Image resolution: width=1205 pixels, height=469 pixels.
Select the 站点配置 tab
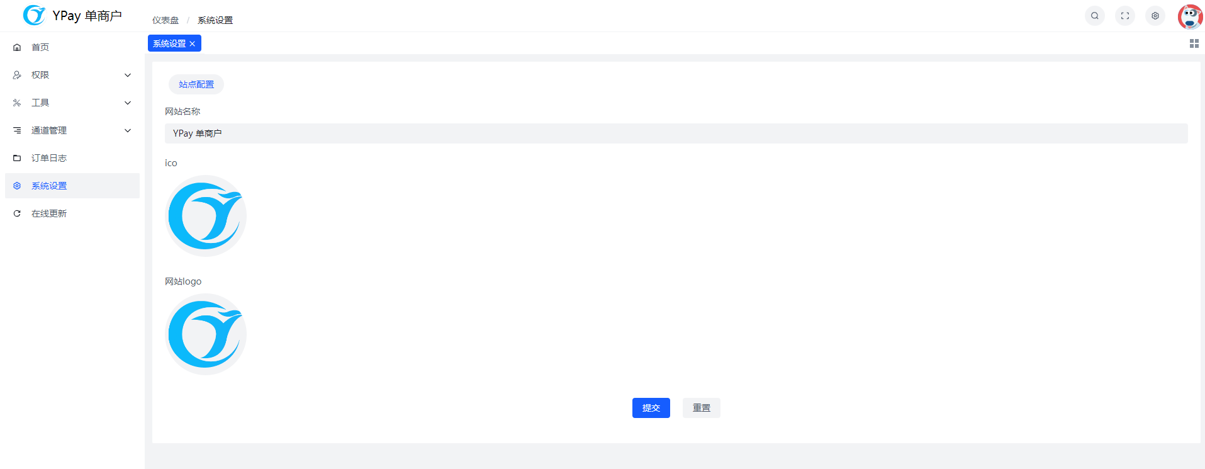tap(196, 84)
